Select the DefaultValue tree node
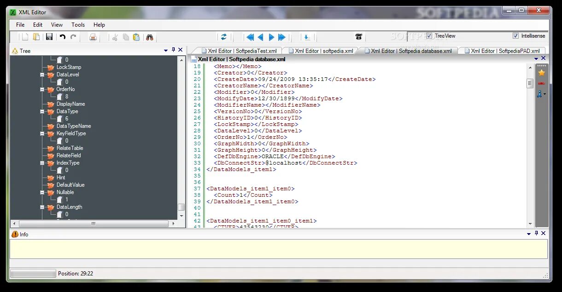The image size is (562, 292). point(70,185)
